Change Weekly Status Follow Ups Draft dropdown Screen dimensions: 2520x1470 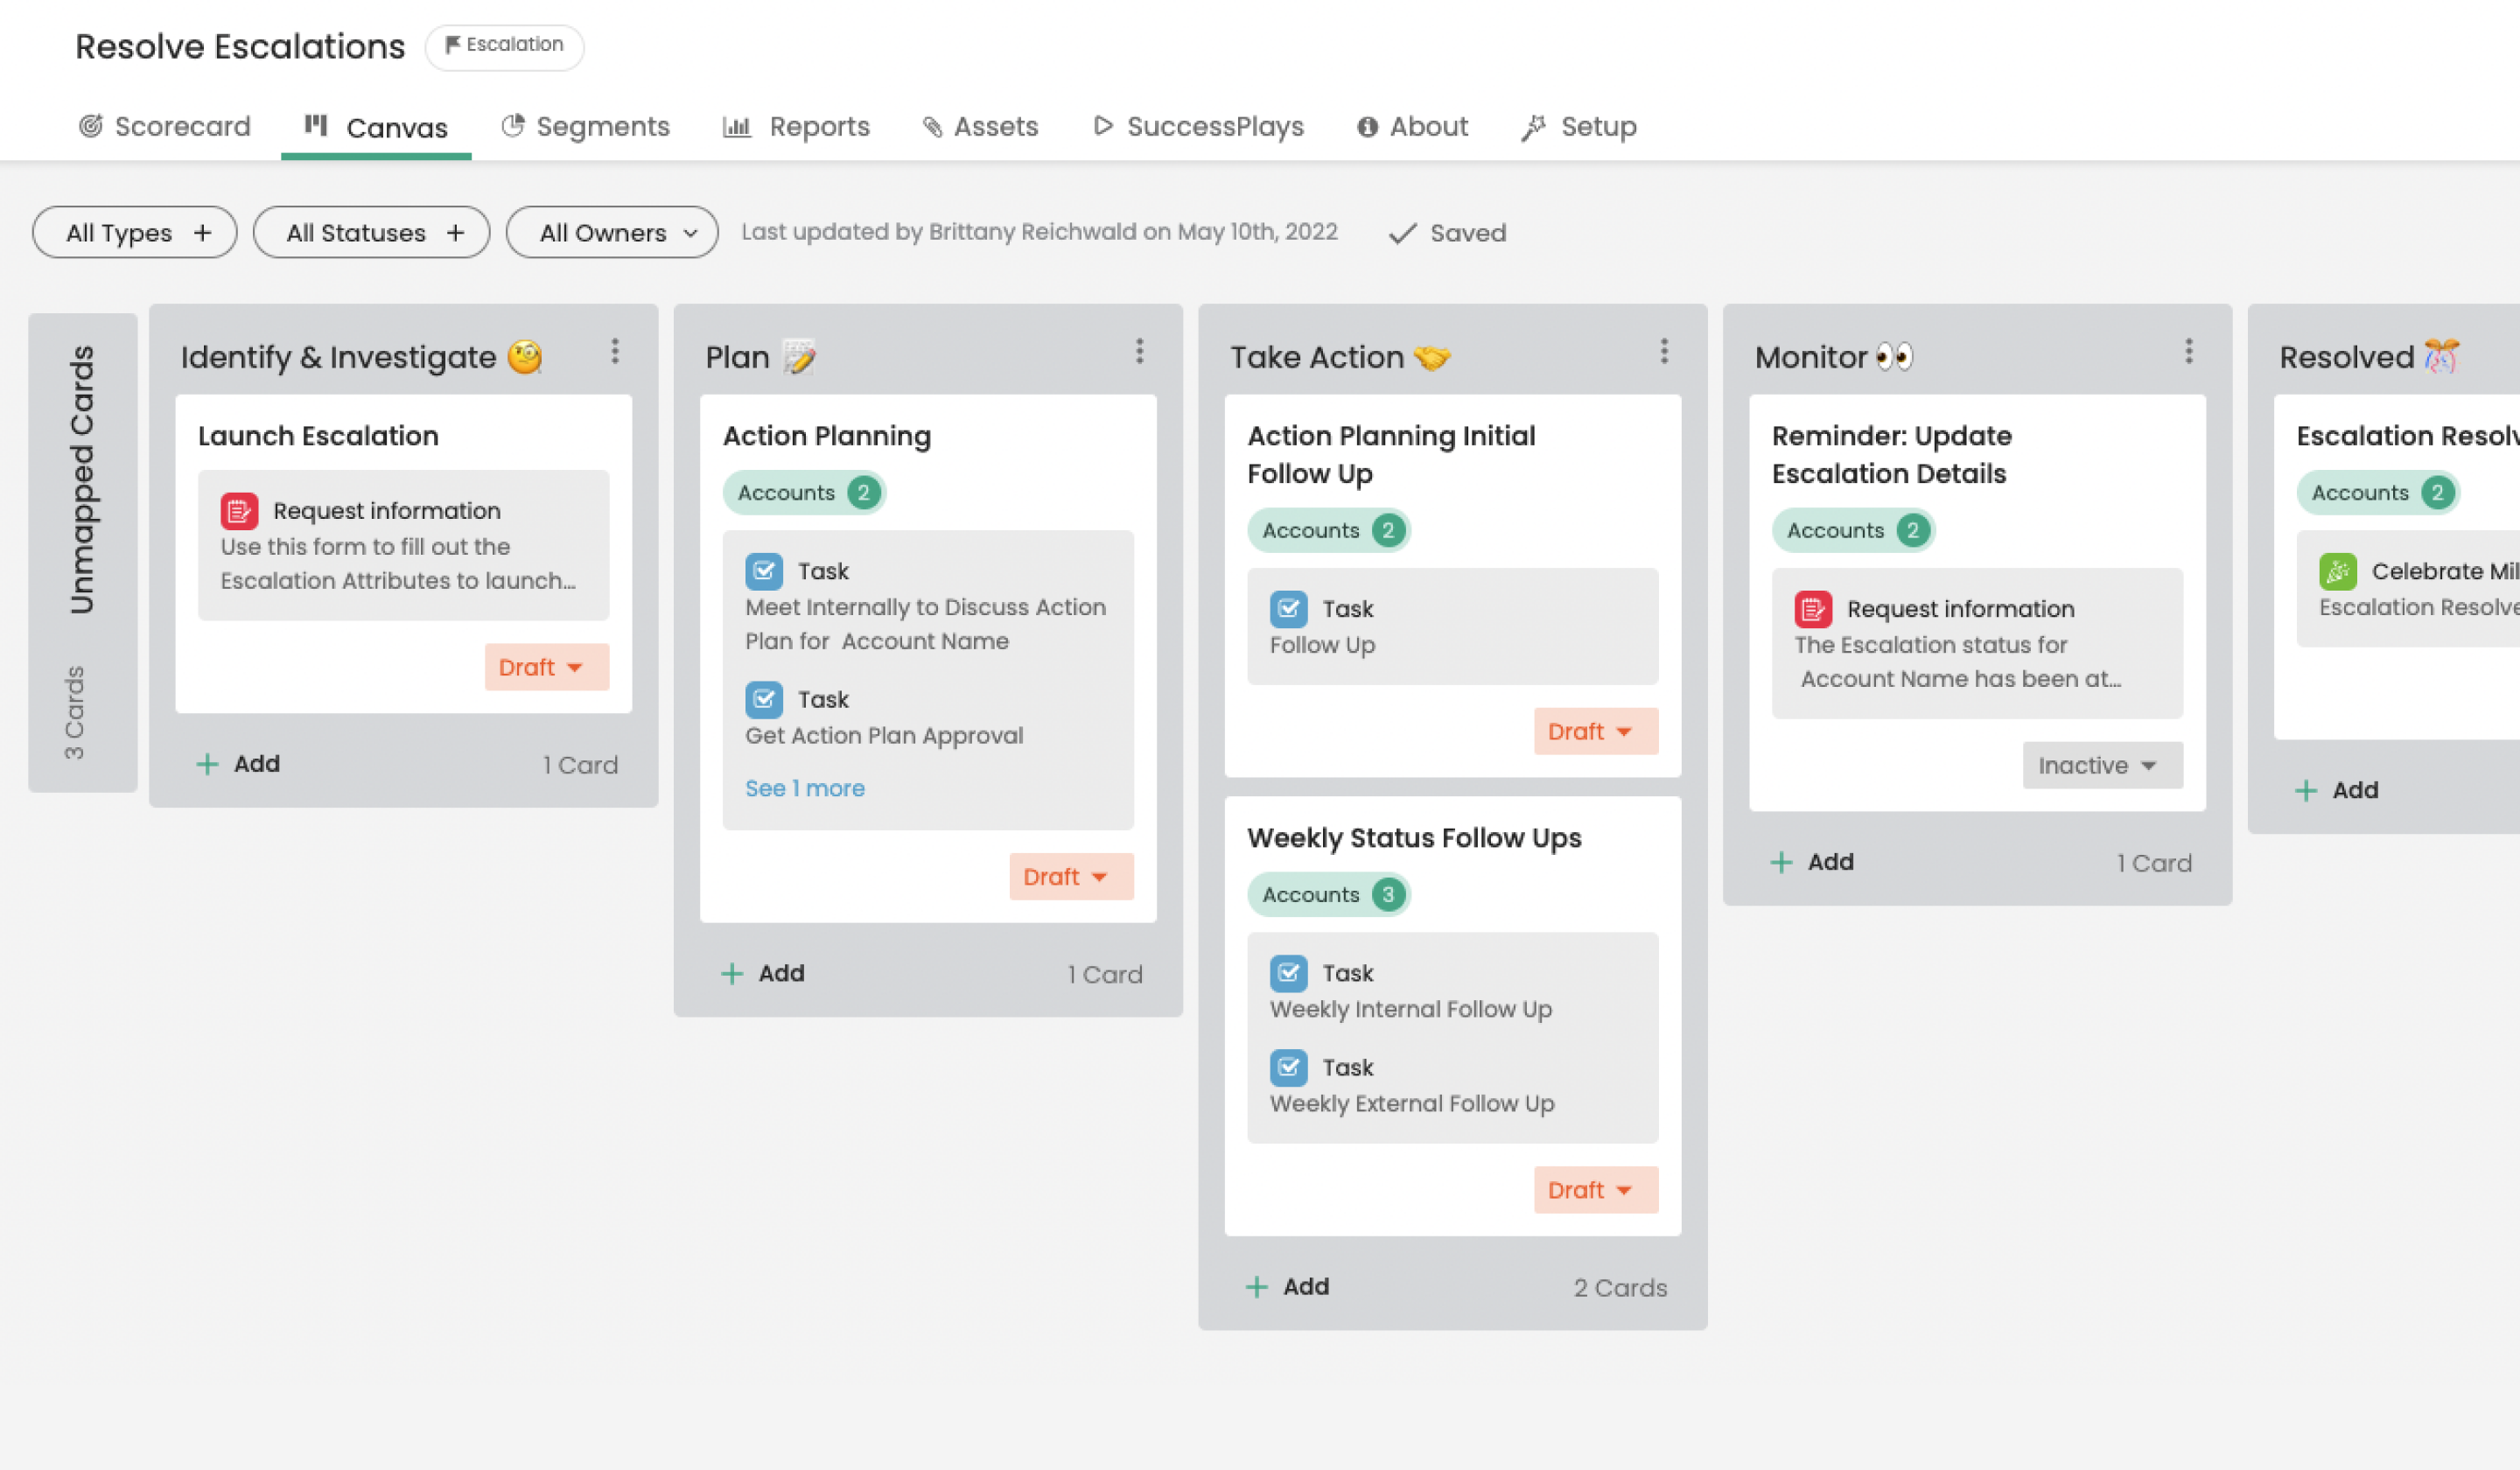pyautogui.click(x=1596, y=1190)
